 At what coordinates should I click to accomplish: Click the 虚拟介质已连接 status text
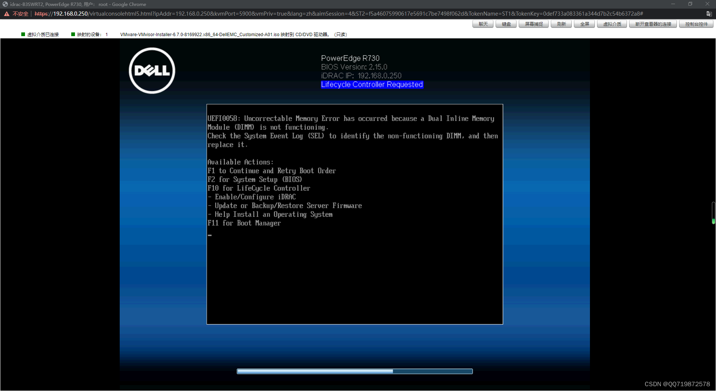(43, 35)
